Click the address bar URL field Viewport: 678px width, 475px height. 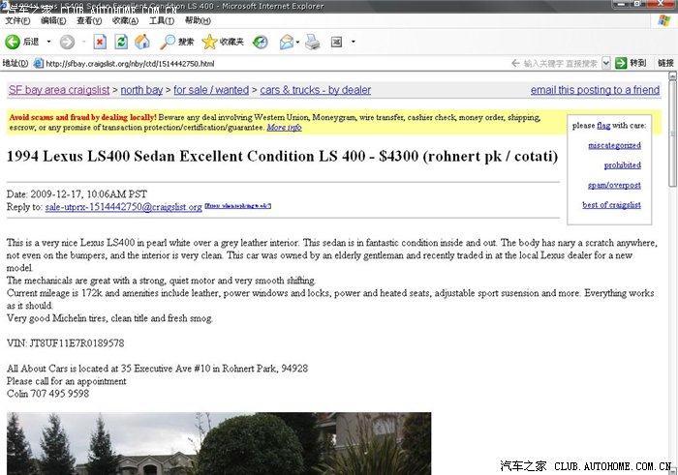pyautogui.click(x=291, y=63)
